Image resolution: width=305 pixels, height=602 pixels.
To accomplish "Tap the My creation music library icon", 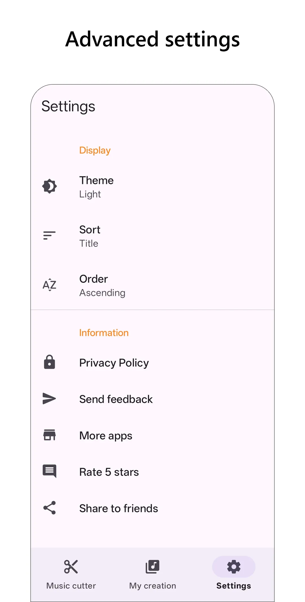I will point(152,566).
